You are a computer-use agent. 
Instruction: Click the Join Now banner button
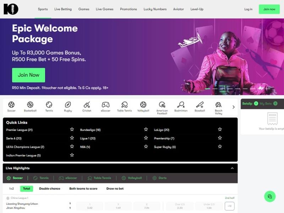(x=28, y=75)
